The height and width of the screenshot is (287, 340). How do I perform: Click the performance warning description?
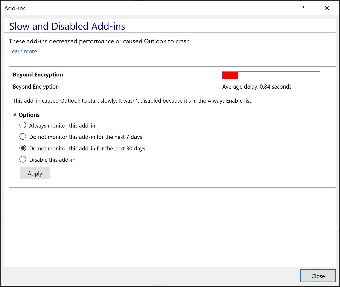point(100,41)
